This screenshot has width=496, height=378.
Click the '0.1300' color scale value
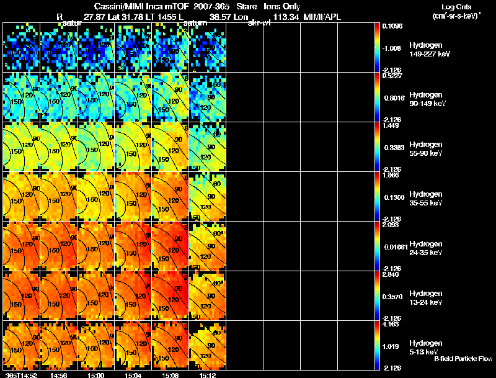tap(394, 197)
